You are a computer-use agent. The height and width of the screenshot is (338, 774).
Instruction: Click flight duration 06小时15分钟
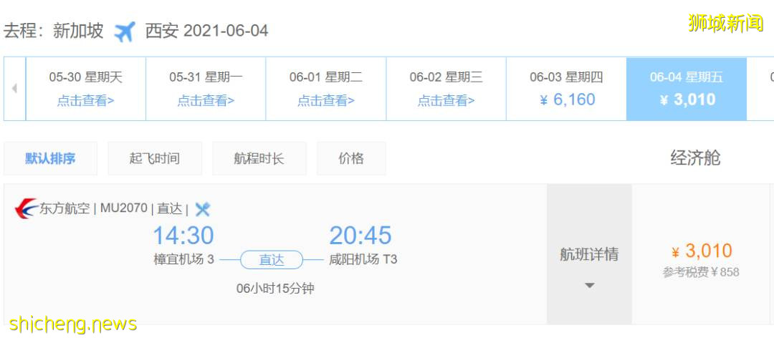tap(275, 288)
